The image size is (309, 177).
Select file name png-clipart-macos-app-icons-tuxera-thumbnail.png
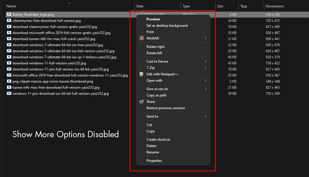click(x=53, y=81)
